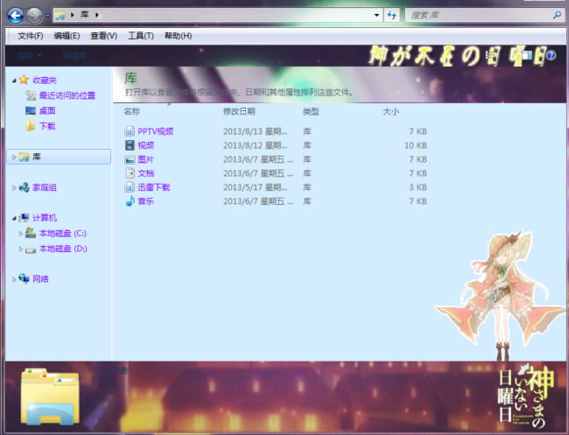Click the large library folder icon in the details pane
This screenshot has width=569, height=435.
50,396
